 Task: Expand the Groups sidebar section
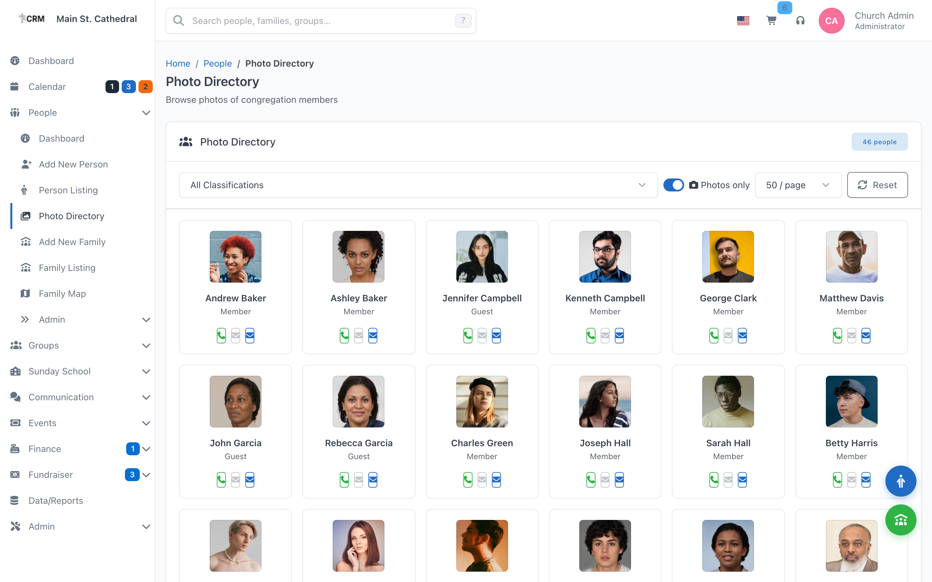point(77,345)
